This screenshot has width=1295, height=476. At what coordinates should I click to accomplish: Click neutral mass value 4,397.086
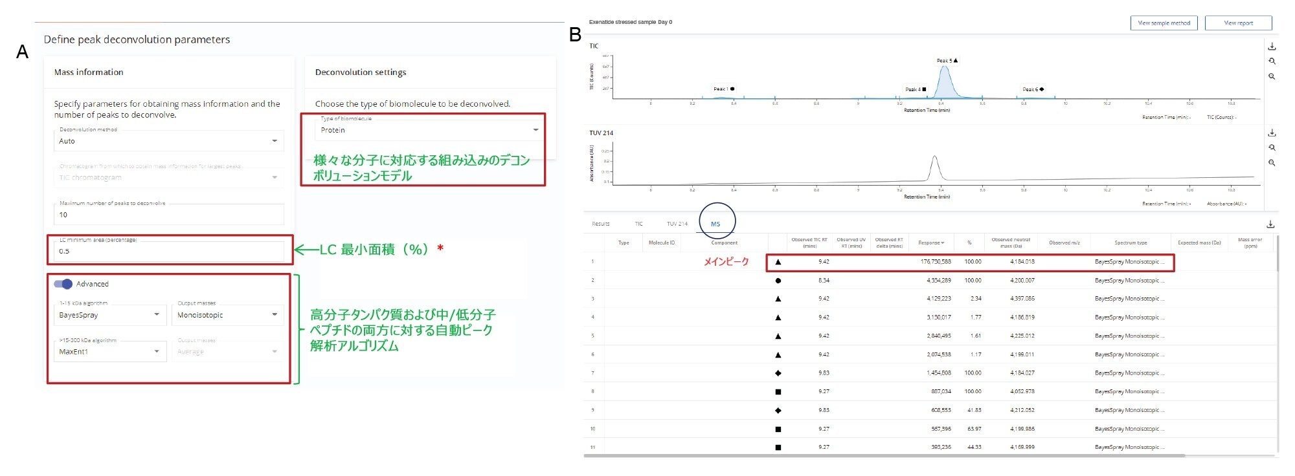tap(1022, 299)
